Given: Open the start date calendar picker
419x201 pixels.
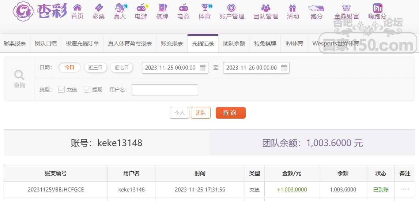Looking at the screenshot, I should tap(203, 68).
